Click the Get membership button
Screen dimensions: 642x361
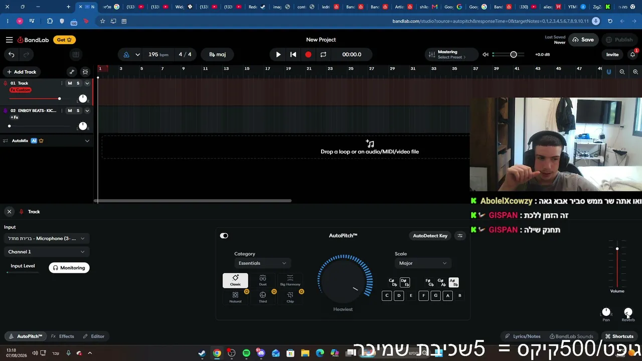point(64,40)
